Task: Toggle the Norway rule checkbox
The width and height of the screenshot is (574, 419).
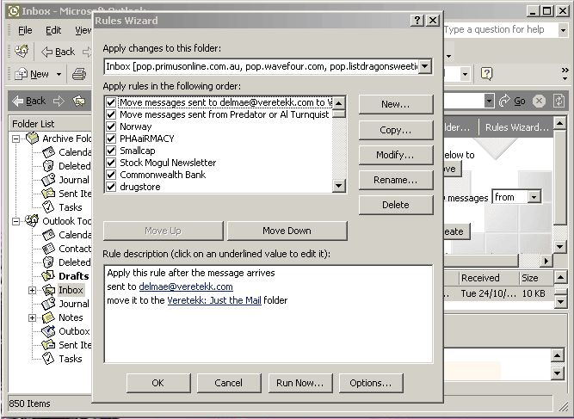Action: (x=111, y=126)
